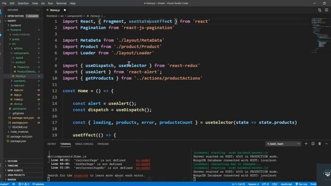Open the Edit menu
This screenshot has height=186, width=331.
click(12, 3)
